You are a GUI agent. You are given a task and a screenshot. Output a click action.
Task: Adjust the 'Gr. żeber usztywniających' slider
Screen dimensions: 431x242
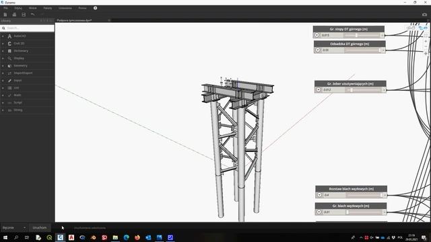(364, 89)
